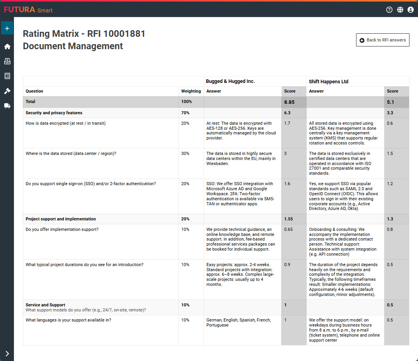Click Bugged & Hugged Inc. column header
The height and width of the screenshot is (361, 418).
[230, 81]
